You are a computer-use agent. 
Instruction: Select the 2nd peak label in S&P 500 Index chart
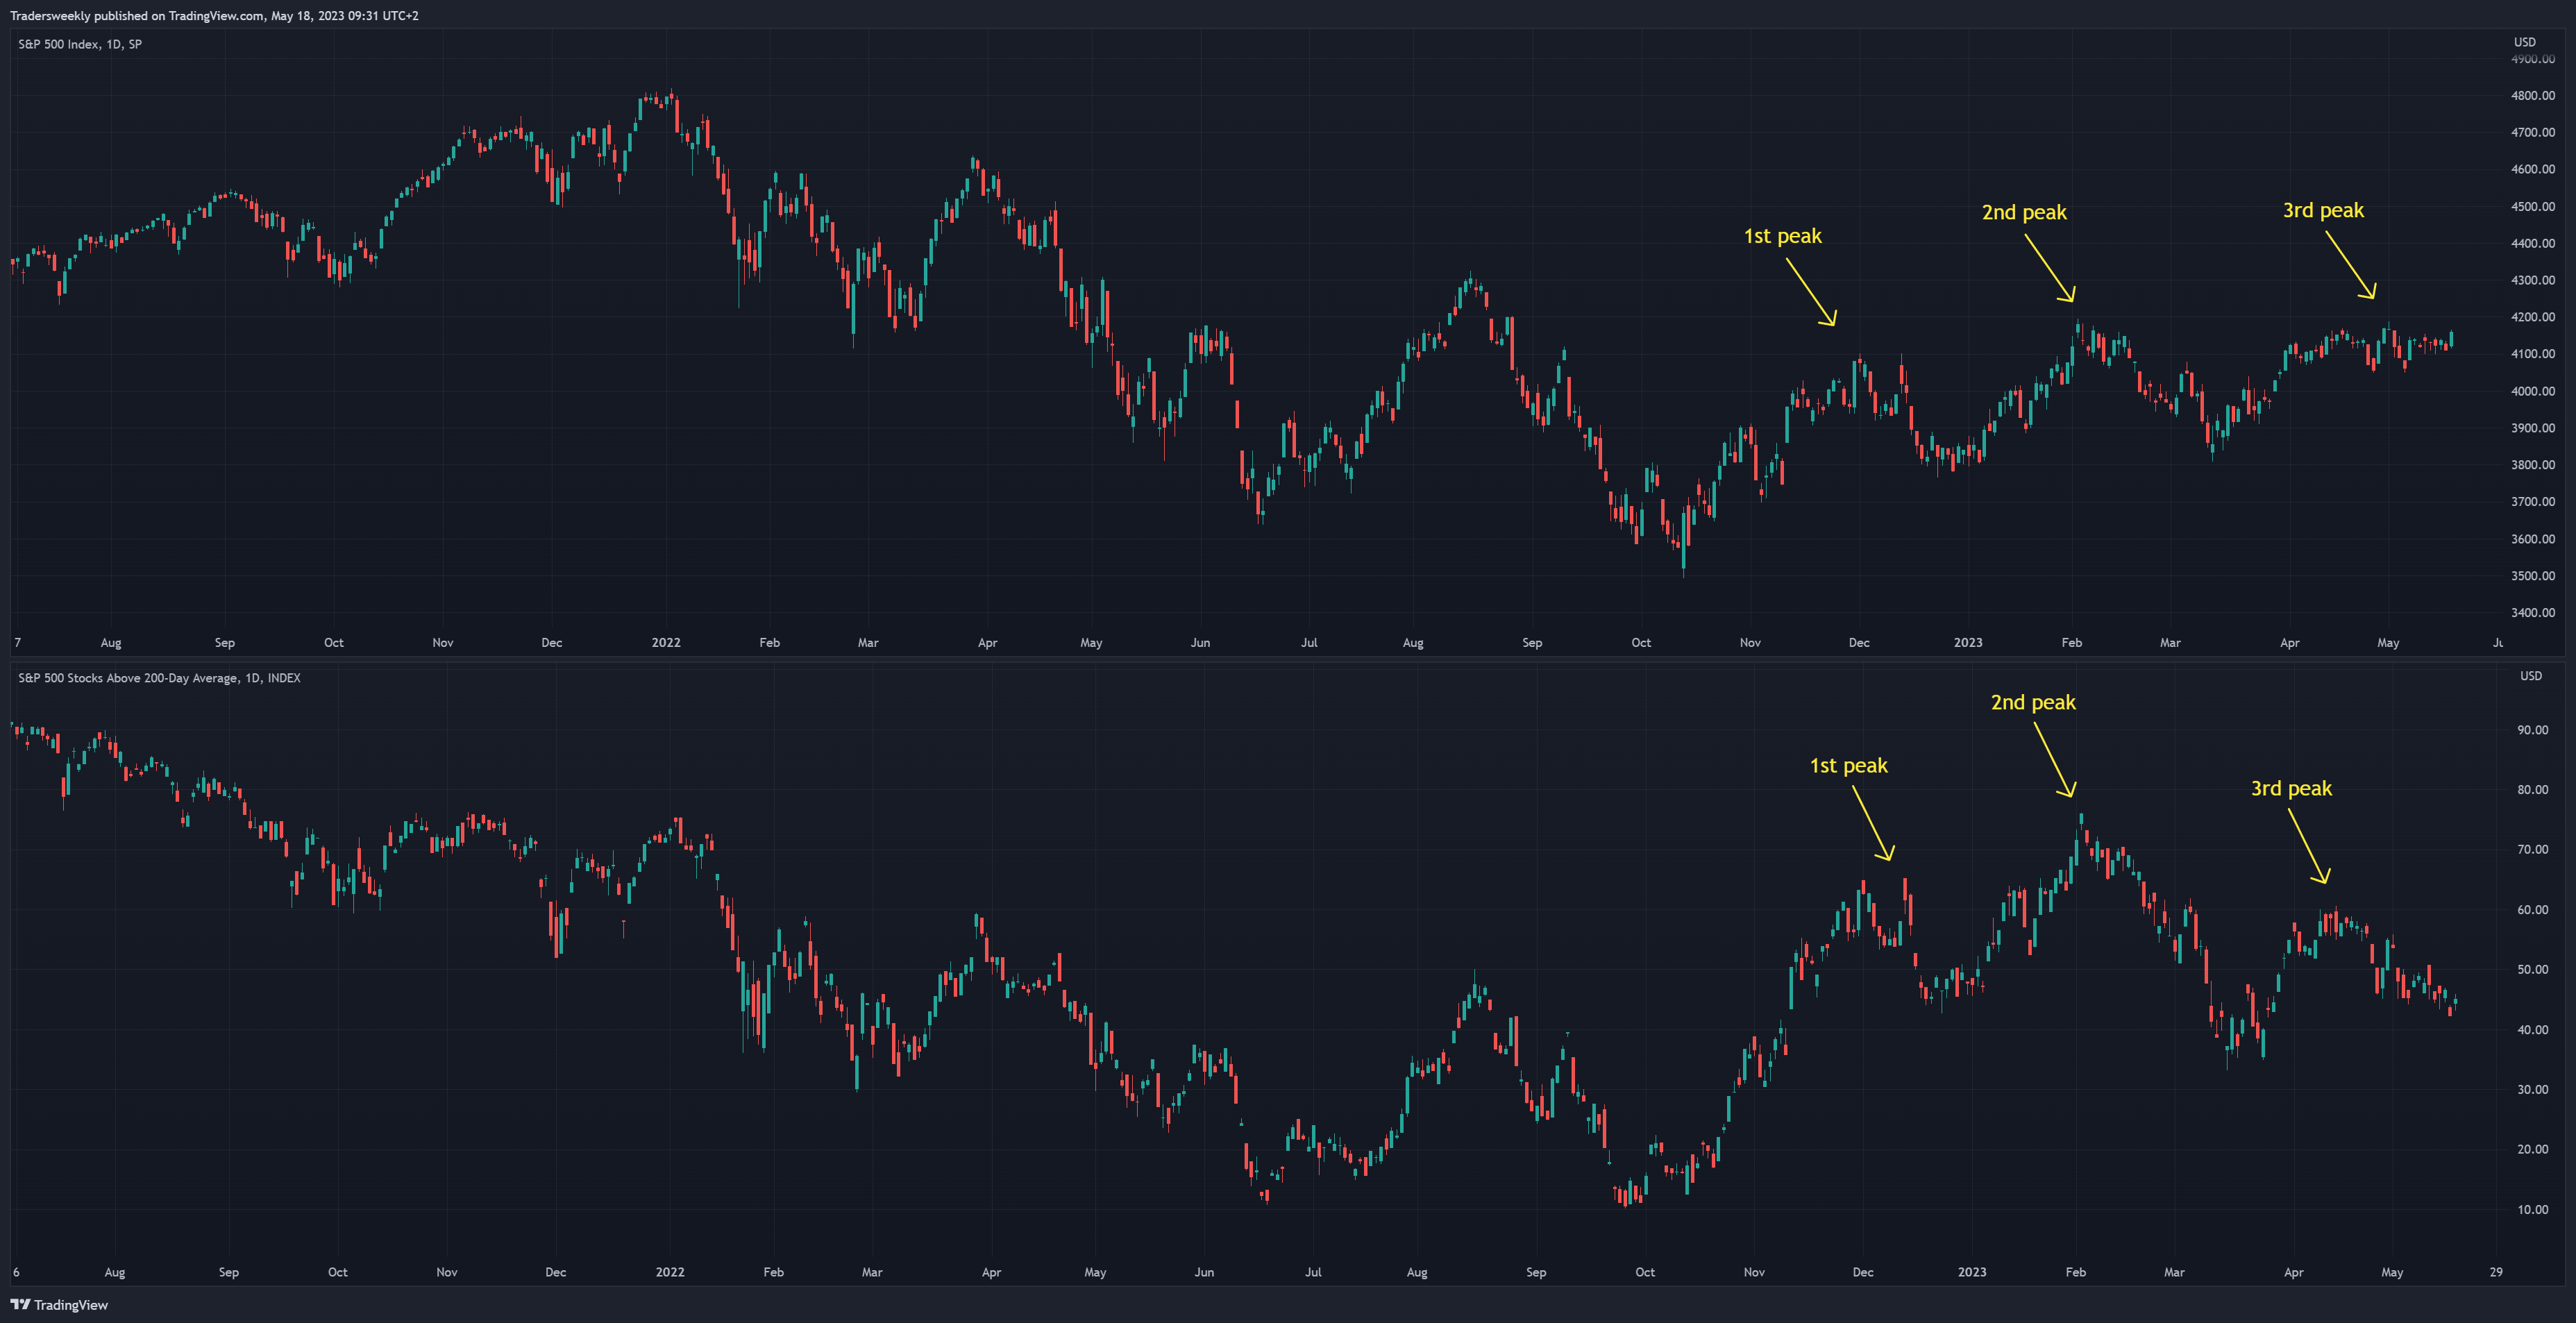click(x=2024, y=213)
